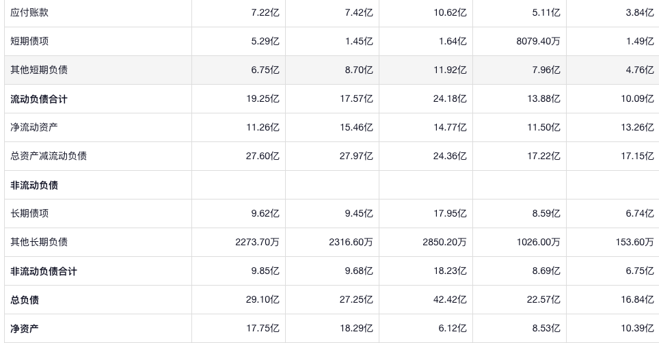Click the 总负债 row heading

[25, 300]
